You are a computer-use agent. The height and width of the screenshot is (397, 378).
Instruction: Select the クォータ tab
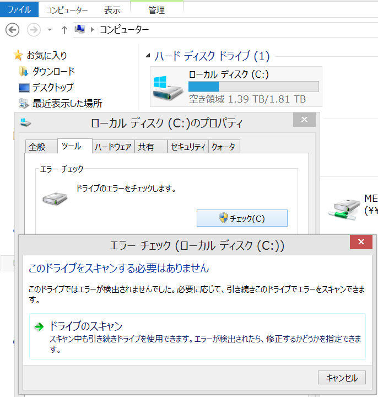pyautogui.click(x=224, y=147)
